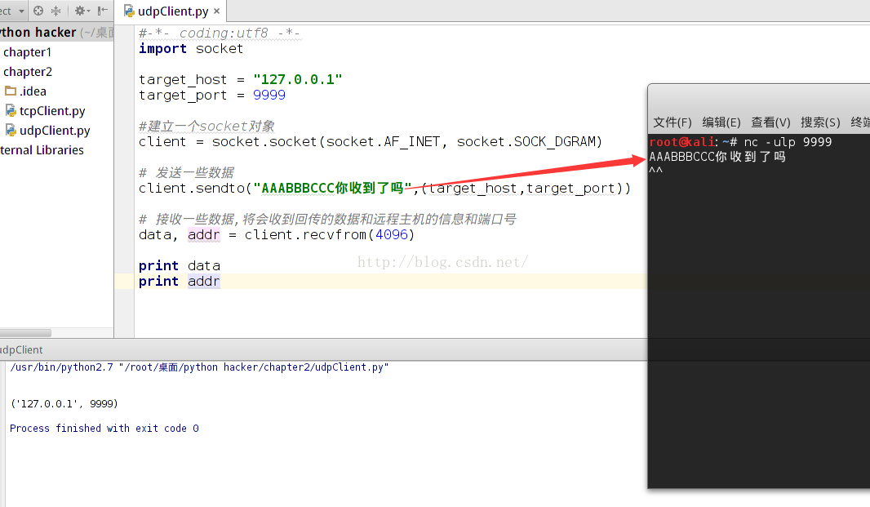Image resolution: width=870 pixels, height=507 pixels.
Task: Select the udpClient.py editor tab
Action: pos(172,11)
